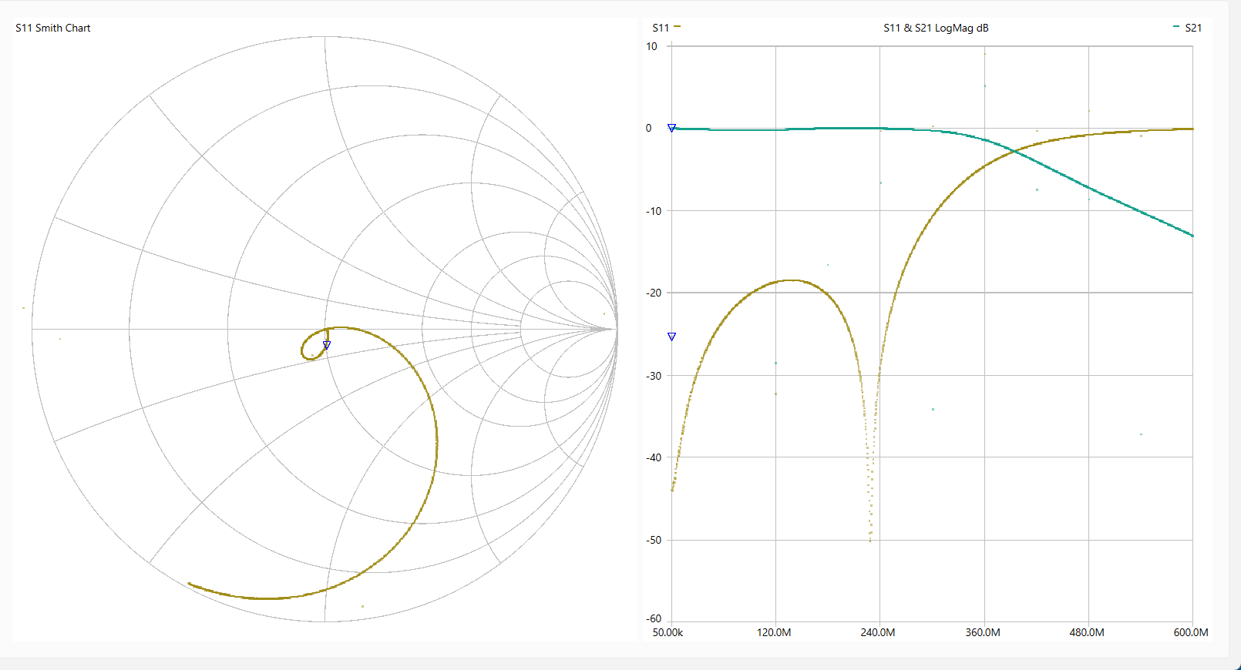Click the triangle marker on the Smith chart trace
Image resolution: width=1241 pixels, height=670 pixels.
[327, 345]
